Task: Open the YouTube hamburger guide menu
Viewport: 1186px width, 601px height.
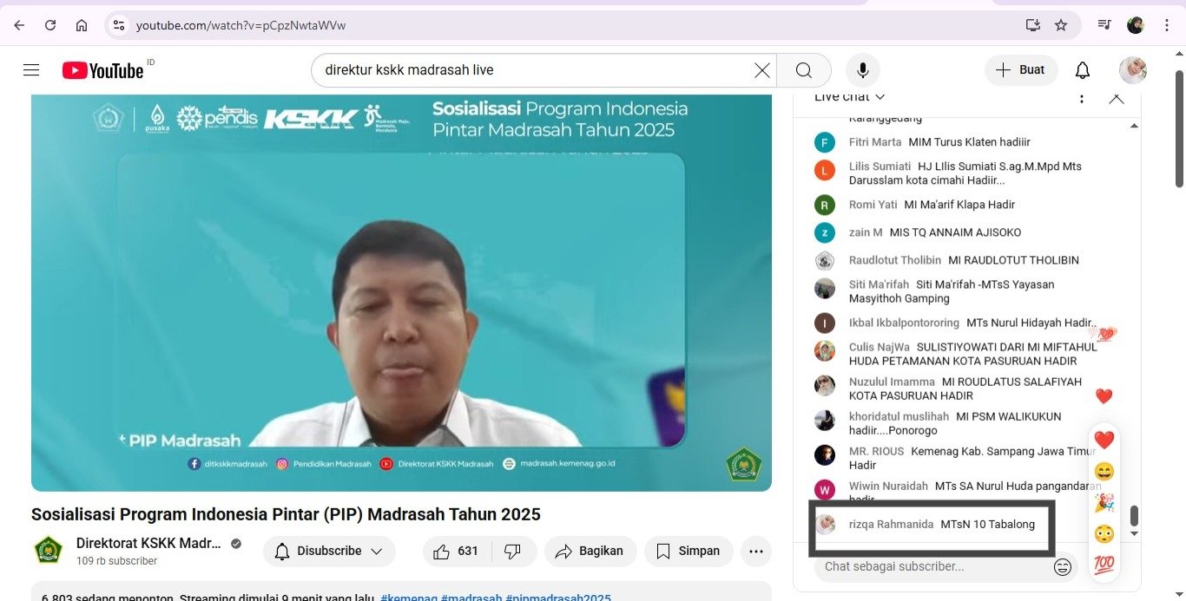Action: (31, 70)
